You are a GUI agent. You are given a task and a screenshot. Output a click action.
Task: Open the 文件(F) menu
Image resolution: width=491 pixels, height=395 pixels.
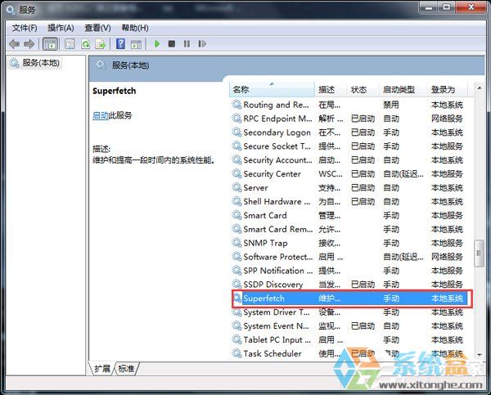pos(25,28)
